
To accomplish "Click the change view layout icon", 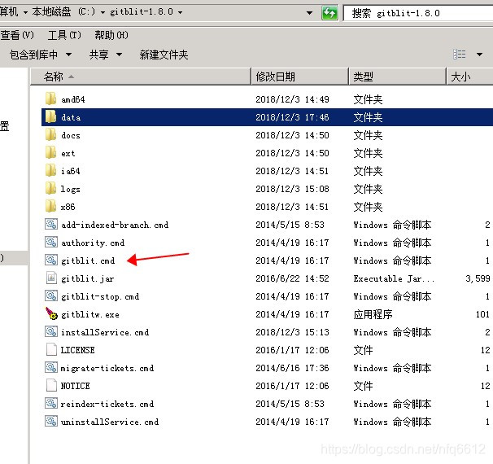I will tap(460, 55).
